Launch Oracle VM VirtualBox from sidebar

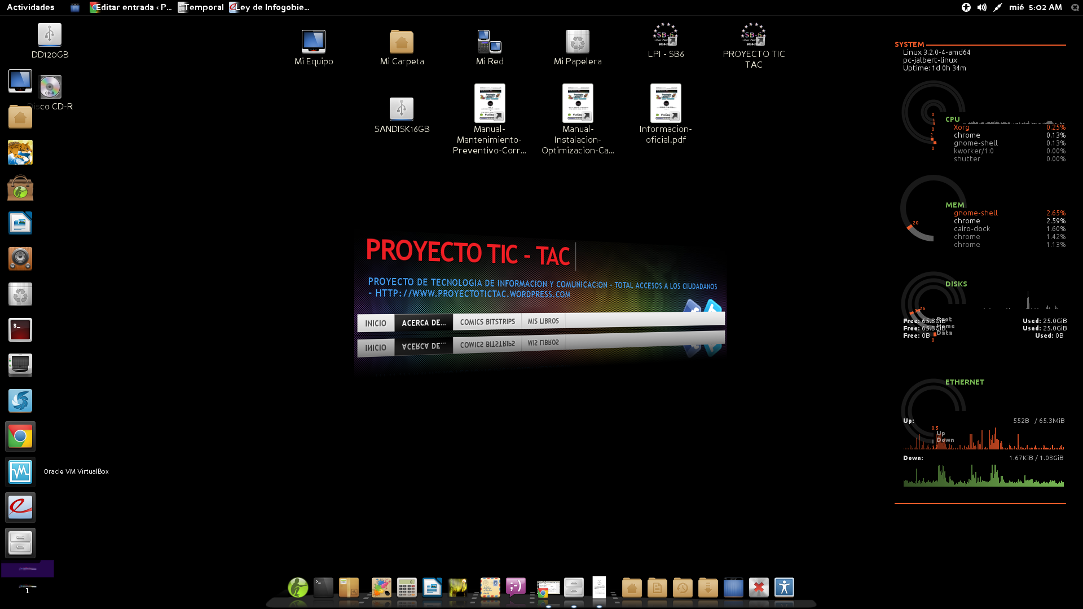click(20, 472)
